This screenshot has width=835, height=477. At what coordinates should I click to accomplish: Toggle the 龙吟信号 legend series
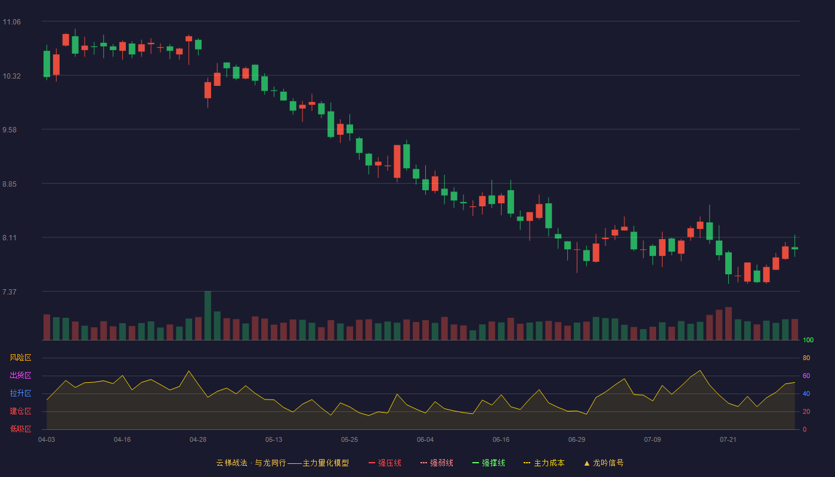tap(604, 463)
